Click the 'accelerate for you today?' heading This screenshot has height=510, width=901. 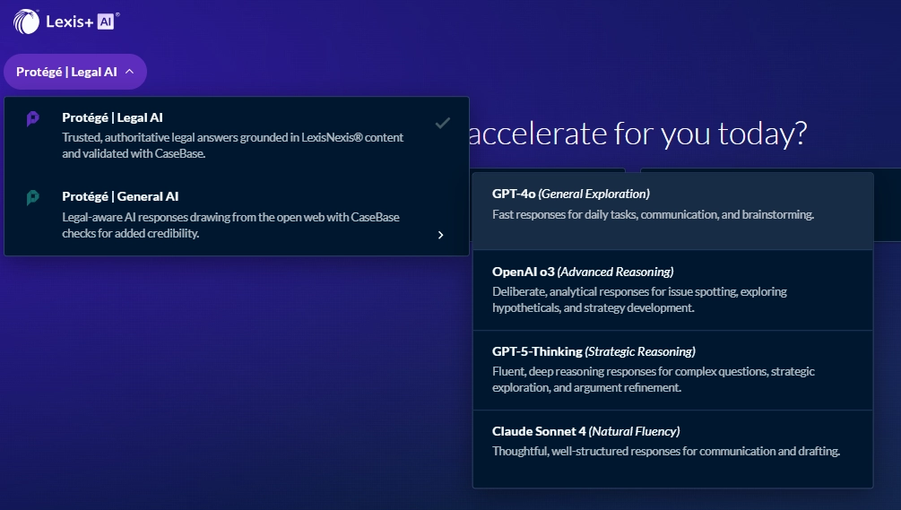pos(637,134)
